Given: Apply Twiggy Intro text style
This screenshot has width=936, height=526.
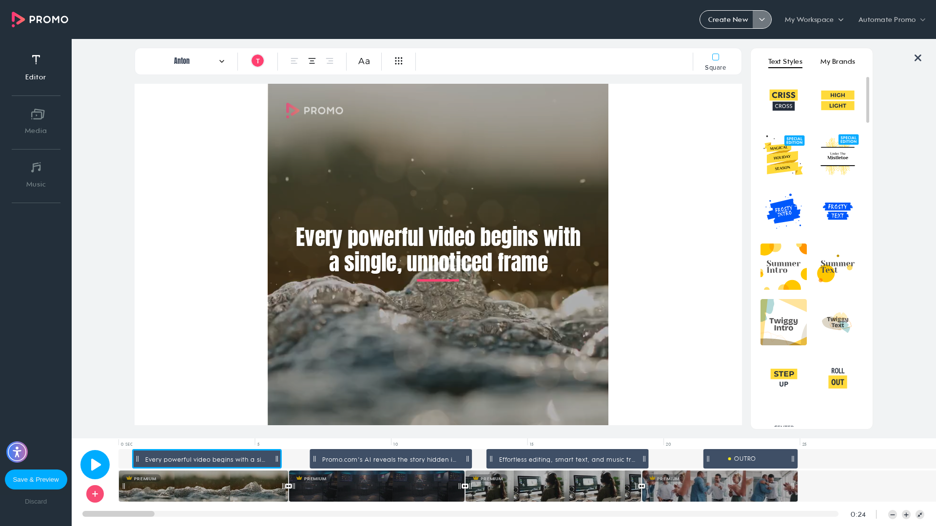Looking at the screenshot, I should point(783,322).
